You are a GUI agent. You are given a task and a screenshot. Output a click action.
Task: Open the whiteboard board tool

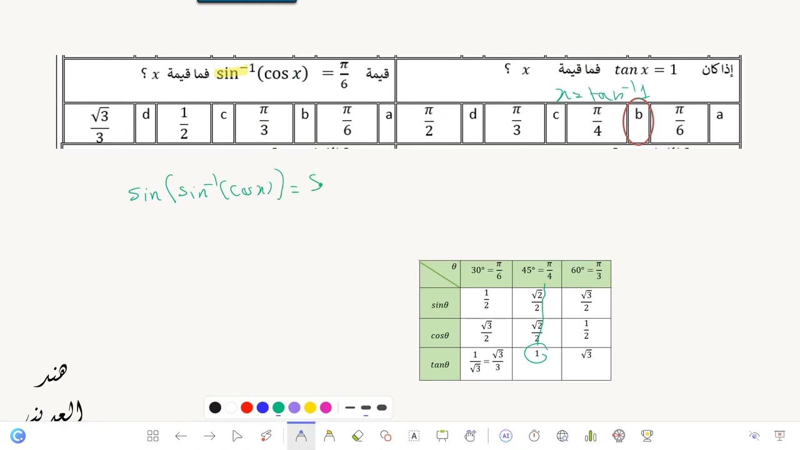point(442,436)
